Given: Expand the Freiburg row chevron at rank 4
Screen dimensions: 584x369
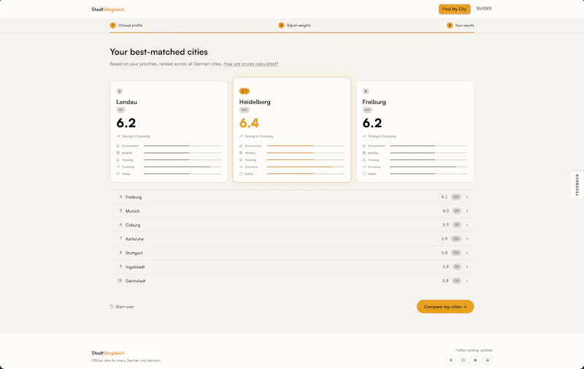Looking at the screenshot, I should tap(467, 197).
